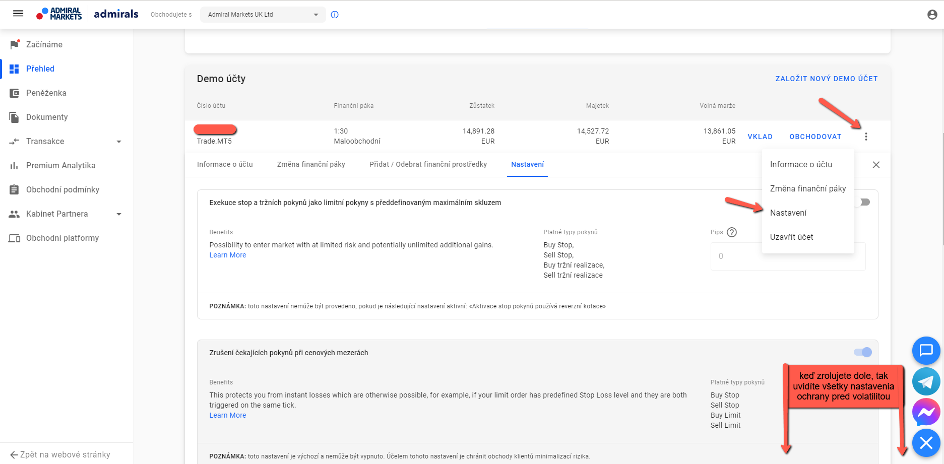Toggle Zrušení čekajících pokynů switch
Viewport: 944px width, 464px height.
[862, 352]
